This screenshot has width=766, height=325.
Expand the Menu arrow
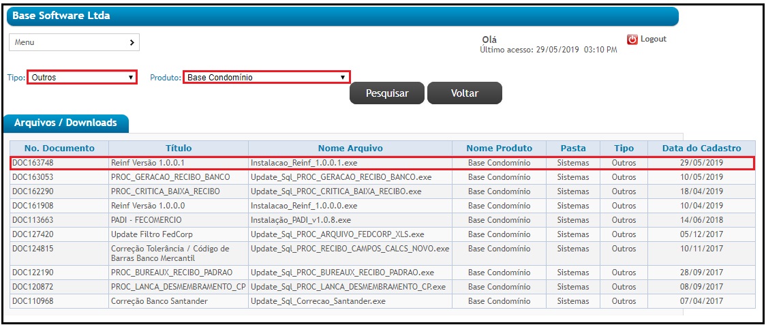pyautogui.click(x=132, y=42)
